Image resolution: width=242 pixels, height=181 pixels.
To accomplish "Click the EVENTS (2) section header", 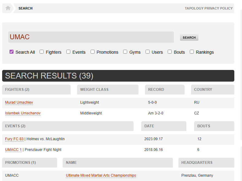I will pyautogui.click(x=68, y=126).
